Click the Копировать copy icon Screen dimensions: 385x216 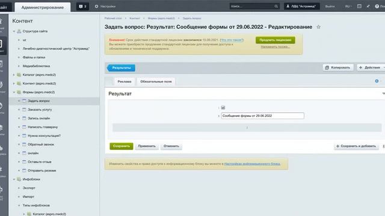327,68
